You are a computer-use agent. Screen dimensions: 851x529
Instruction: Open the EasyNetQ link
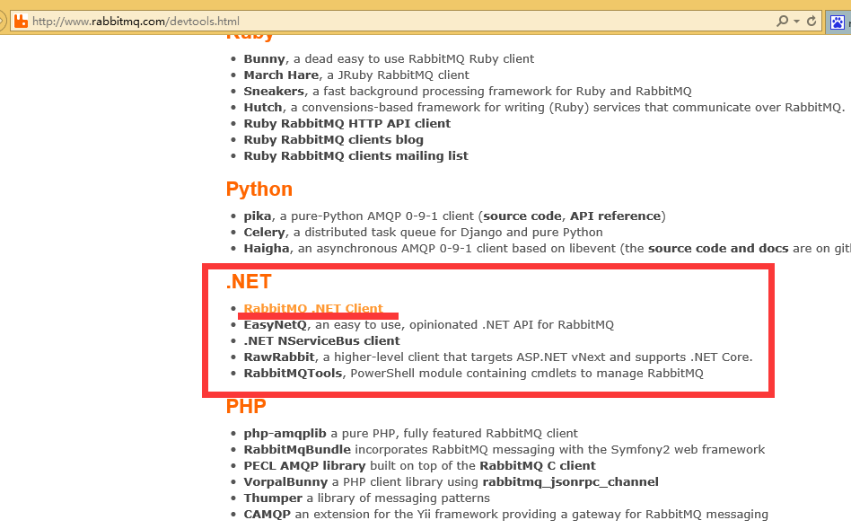(x=276, y=325)
